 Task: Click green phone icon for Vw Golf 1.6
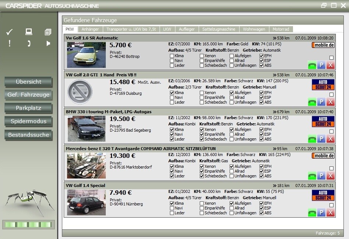(312, 65)
